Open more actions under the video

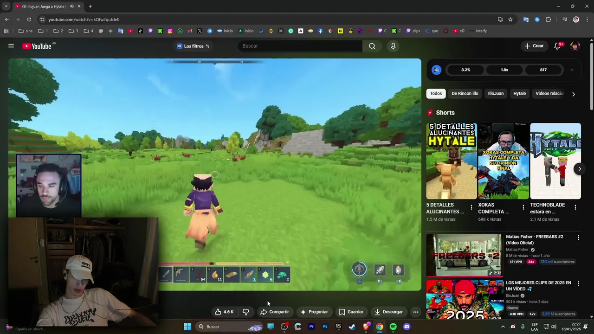[416, 312]
